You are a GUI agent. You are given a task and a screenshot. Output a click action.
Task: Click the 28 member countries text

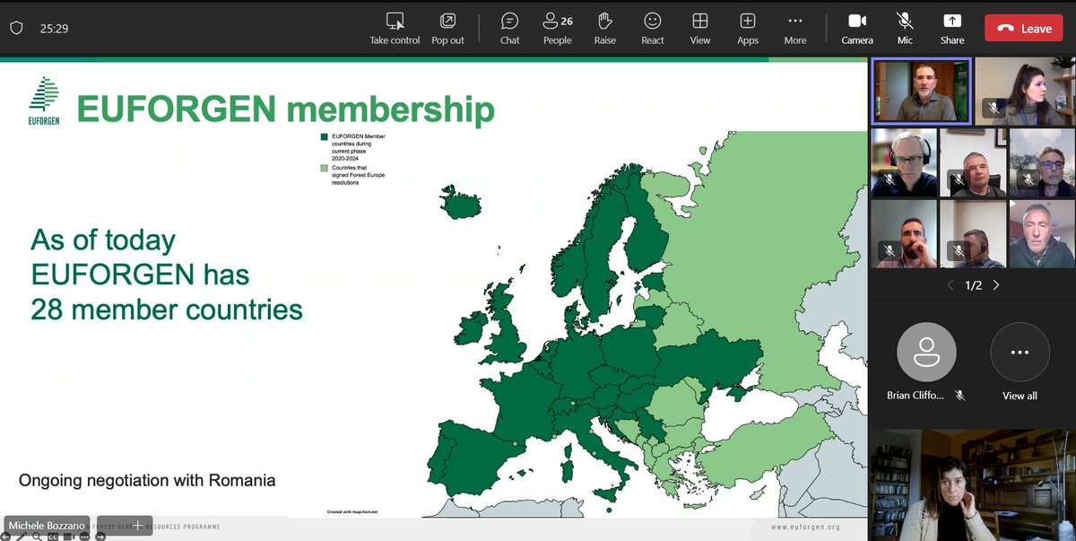click(x=167, y=310)
